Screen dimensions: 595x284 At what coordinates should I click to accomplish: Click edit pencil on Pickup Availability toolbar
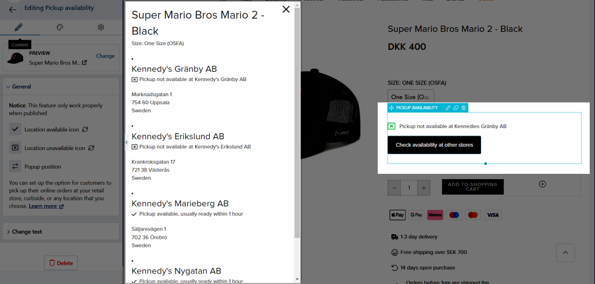(448, 108)
